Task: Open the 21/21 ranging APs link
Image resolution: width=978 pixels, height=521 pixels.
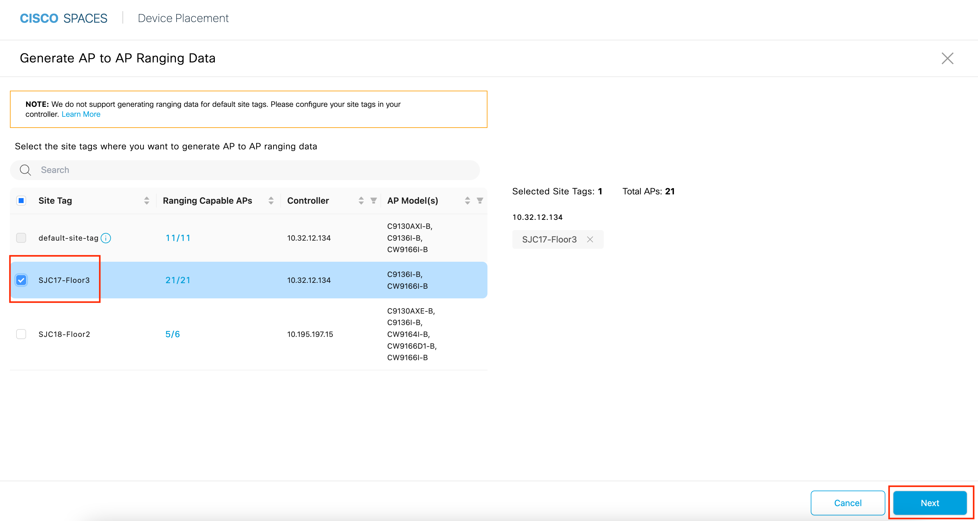Action: (178, 280)
